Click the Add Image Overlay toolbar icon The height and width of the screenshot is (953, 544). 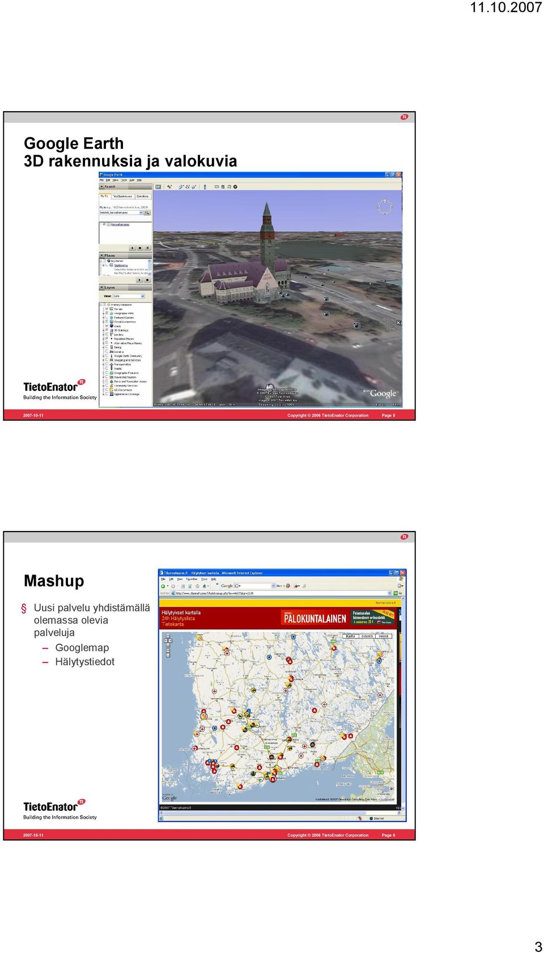(194, 186)
